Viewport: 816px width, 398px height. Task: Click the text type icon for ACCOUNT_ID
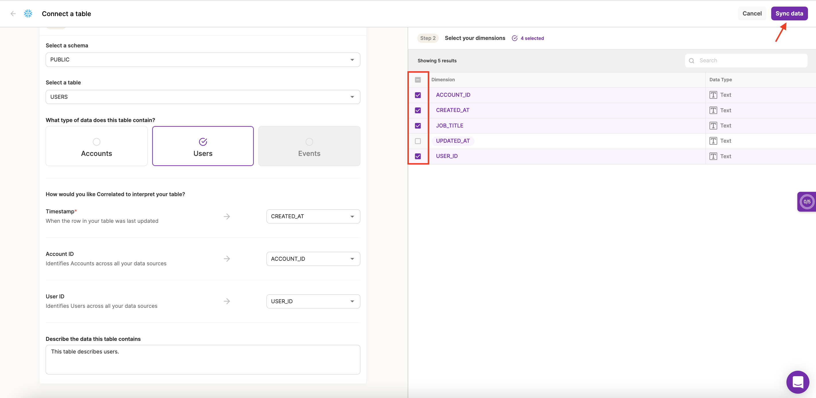pyautogui.click(x=713, y=95)
